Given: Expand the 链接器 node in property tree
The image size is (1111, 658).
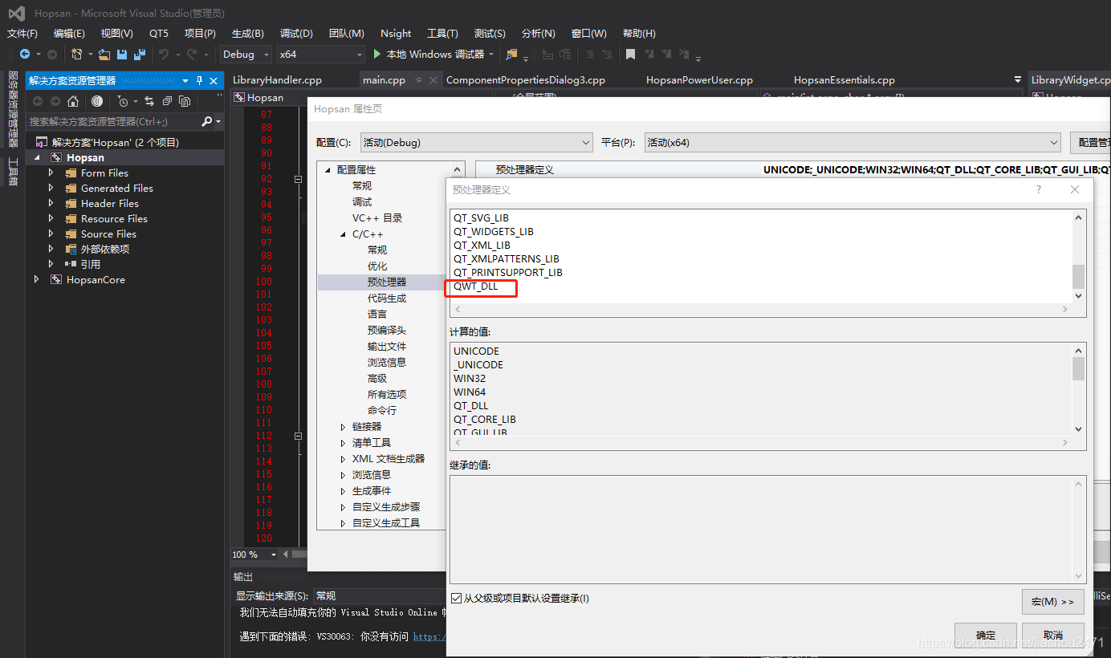Looking at the screenshot, I should tap(343, 426).
